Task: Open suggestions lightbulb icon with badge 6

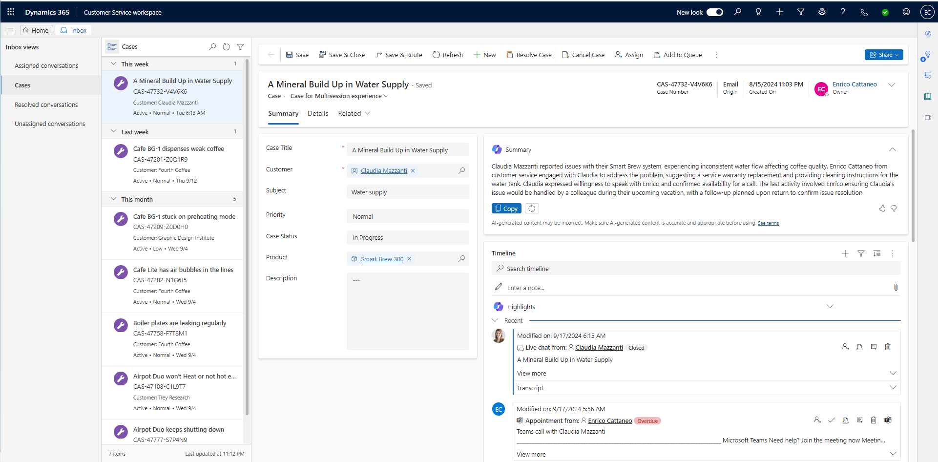Action: coord(928,54)
